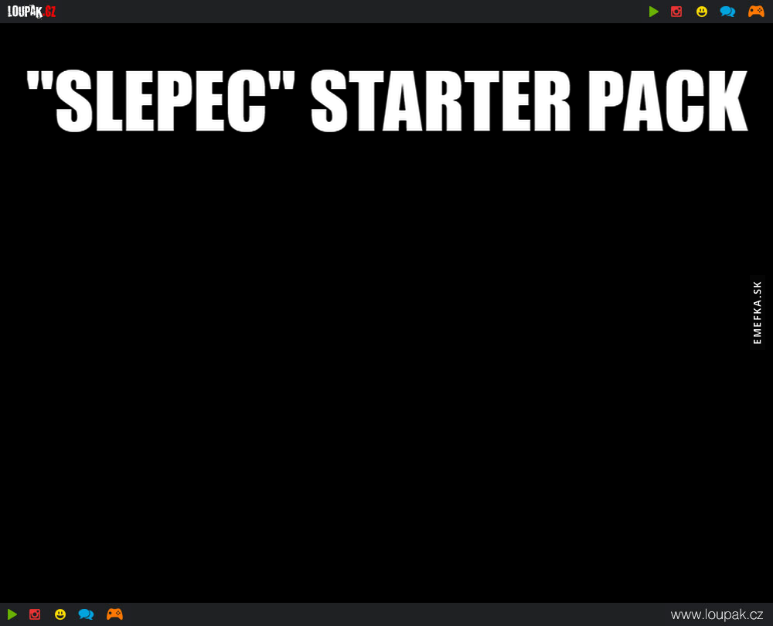Click the word "SLEPEC" in the title

[x=166, y=102]
